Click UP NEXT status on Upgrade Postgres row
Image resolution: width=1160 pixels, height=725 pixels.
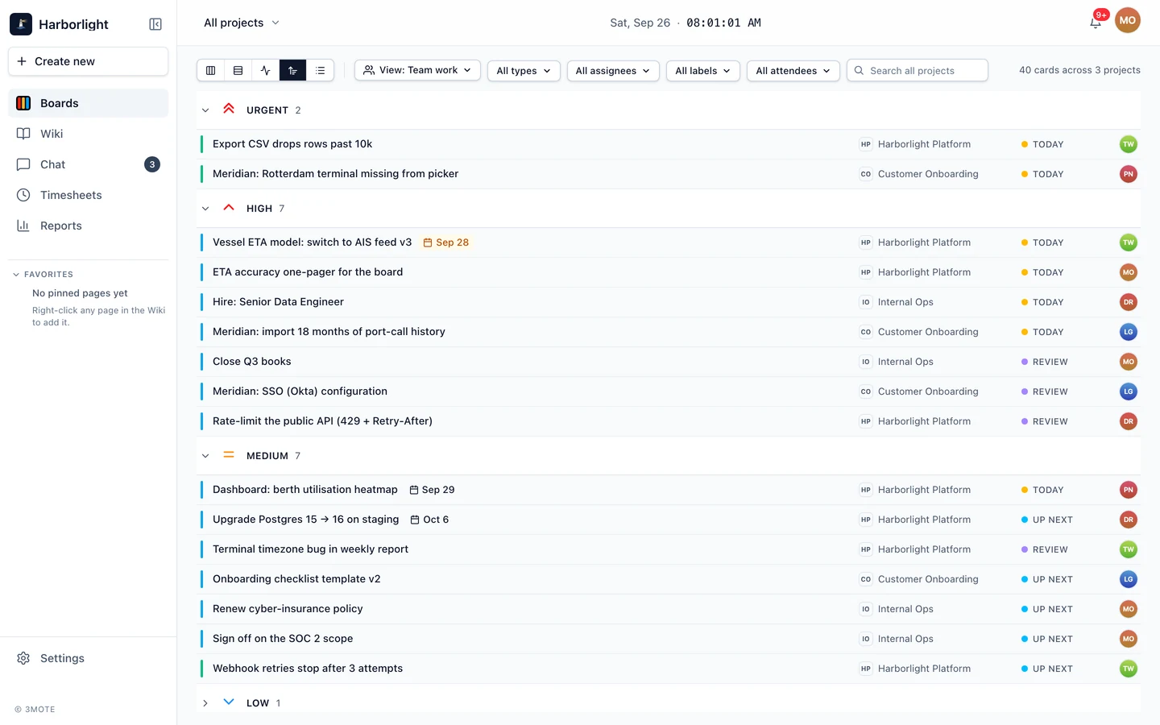(1046, 520)
